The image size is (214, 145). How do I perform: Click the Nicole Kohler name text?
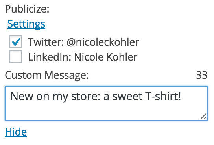pos(106,57)
